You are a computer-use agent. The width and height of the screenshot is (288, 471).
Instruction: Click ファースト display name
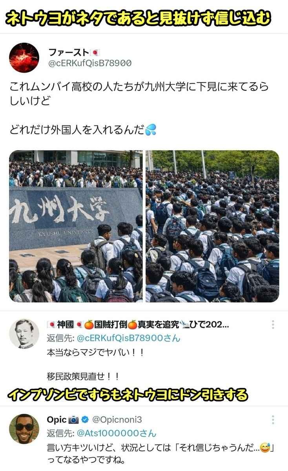point(69,52)
